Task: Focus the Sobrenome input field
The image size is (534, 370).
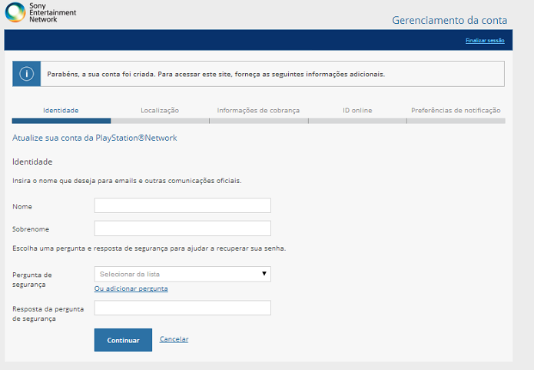Action: pos(183,228)
